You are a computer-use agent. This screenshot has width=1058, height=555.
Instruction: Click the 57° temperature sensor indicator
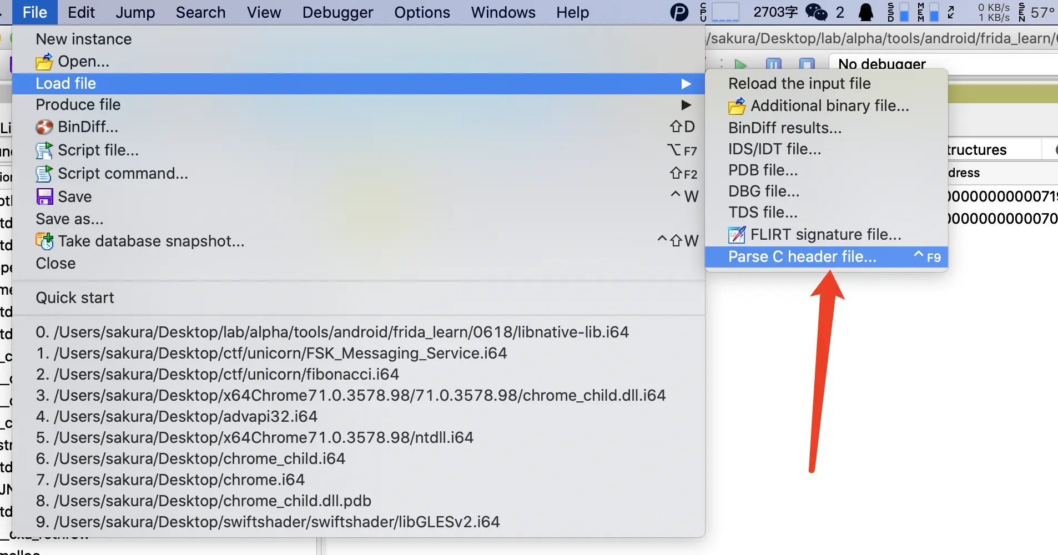coord(1036,12)
